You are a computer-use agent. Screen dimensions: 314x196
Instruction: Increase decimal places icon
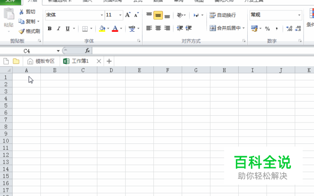[x=289, y=29]
